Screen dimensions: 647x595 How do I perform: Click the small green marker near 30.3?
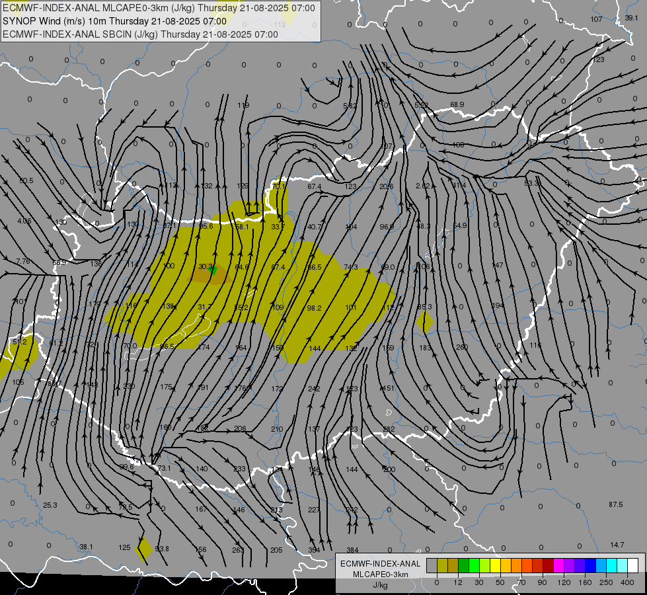click(x=213, y=270)
